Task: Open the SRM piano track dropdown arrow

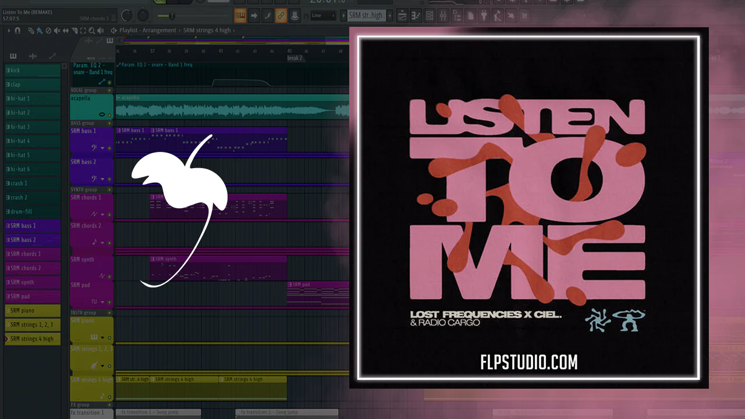Action: (x=103, y=338)
